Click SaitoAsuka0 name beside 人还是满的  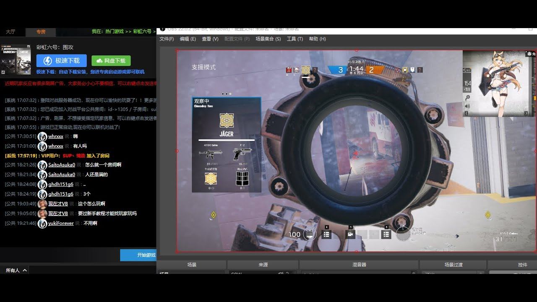[62, 174]
